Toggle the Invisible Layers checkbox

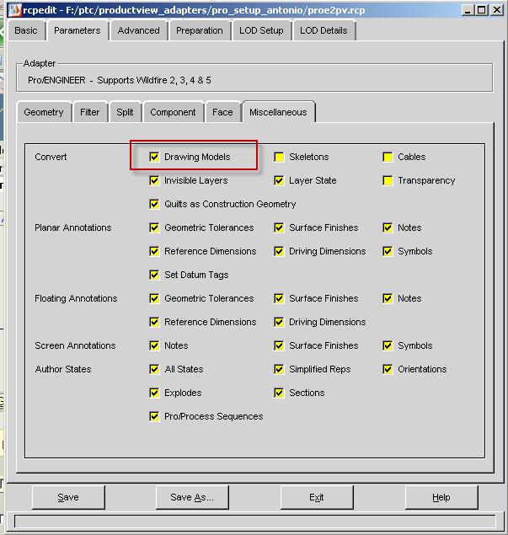click(154, 180)
